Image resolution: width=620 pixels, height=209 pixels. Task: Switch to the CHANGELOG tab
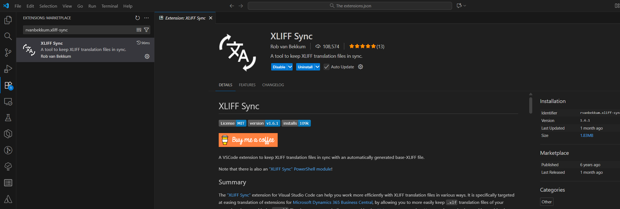pos(273,85)
